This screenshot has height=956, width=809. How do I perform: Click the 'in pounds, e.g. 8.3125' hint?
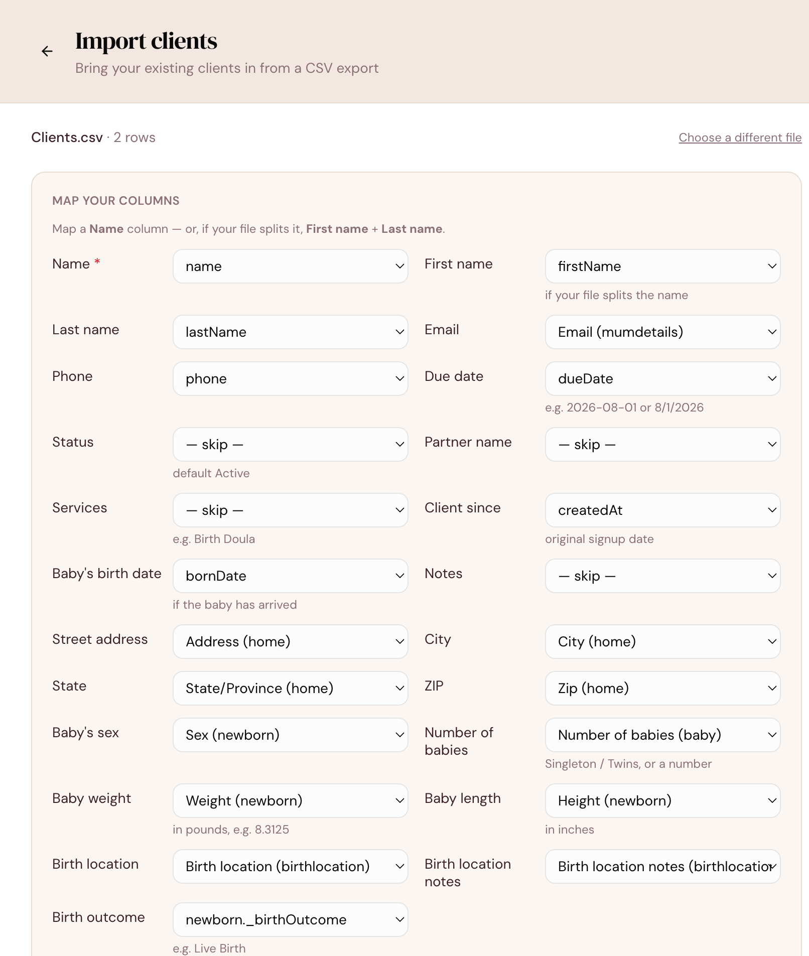[231, 830]
